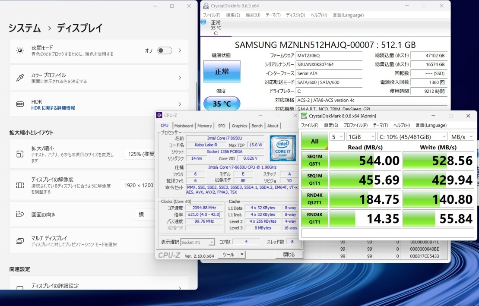Run the RND4K Q32T1 benchmark
Viewport: 479px width, 306px height.
click(x=314, y=199)
